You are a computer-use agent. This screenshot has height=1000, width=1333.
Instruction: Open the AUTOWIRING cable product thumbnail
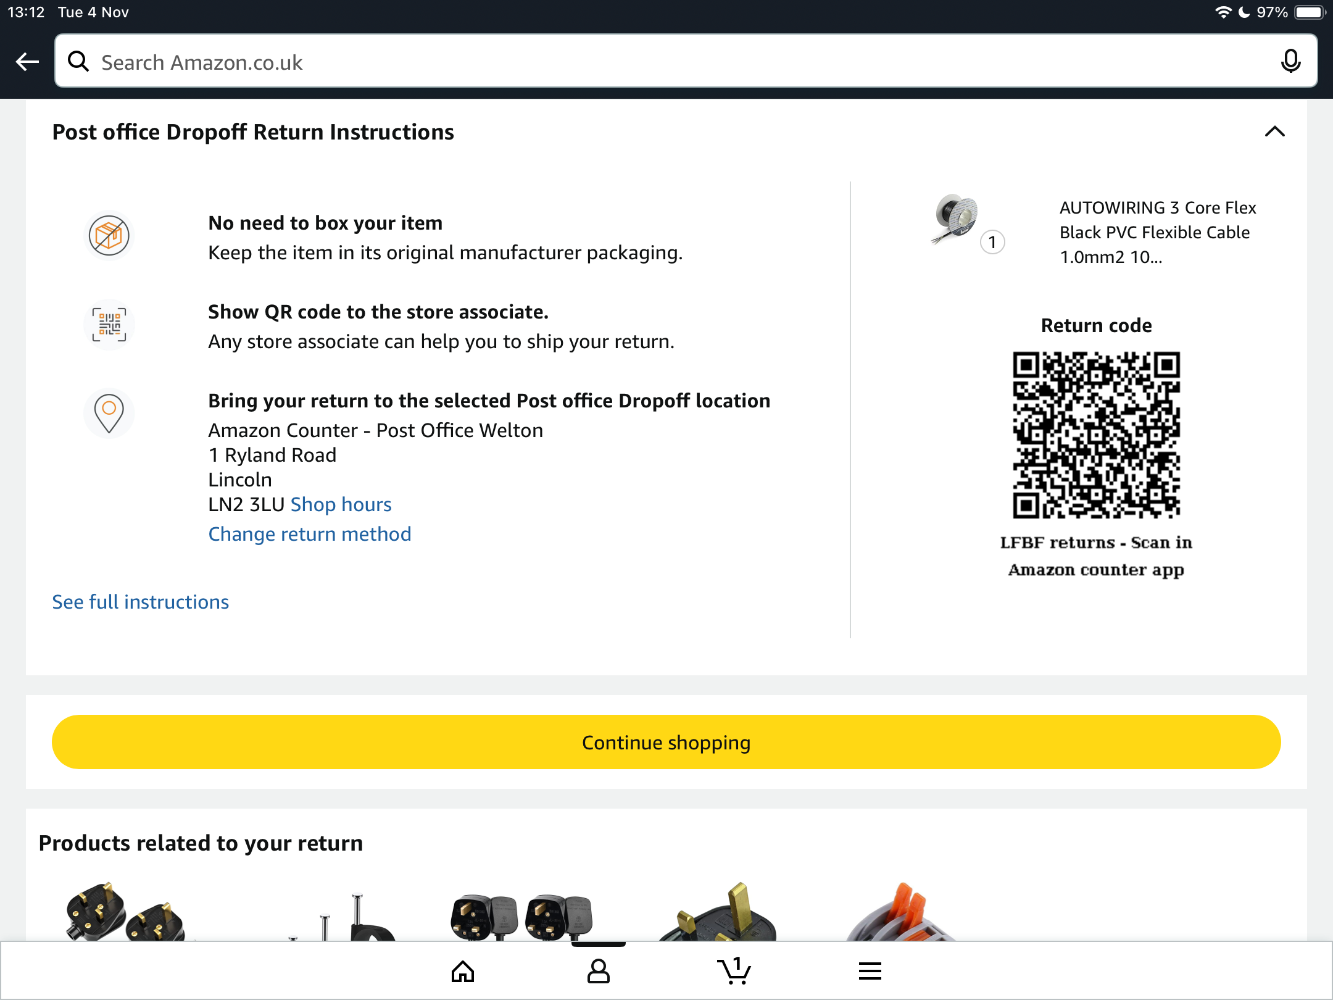(955, 219)
